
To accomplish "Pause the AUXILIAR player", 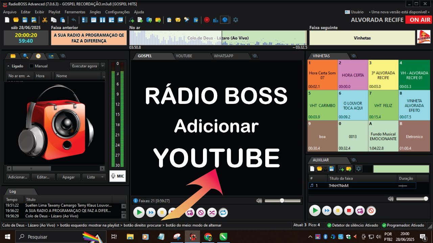I will pyautogui.click(x=338, y=211).
